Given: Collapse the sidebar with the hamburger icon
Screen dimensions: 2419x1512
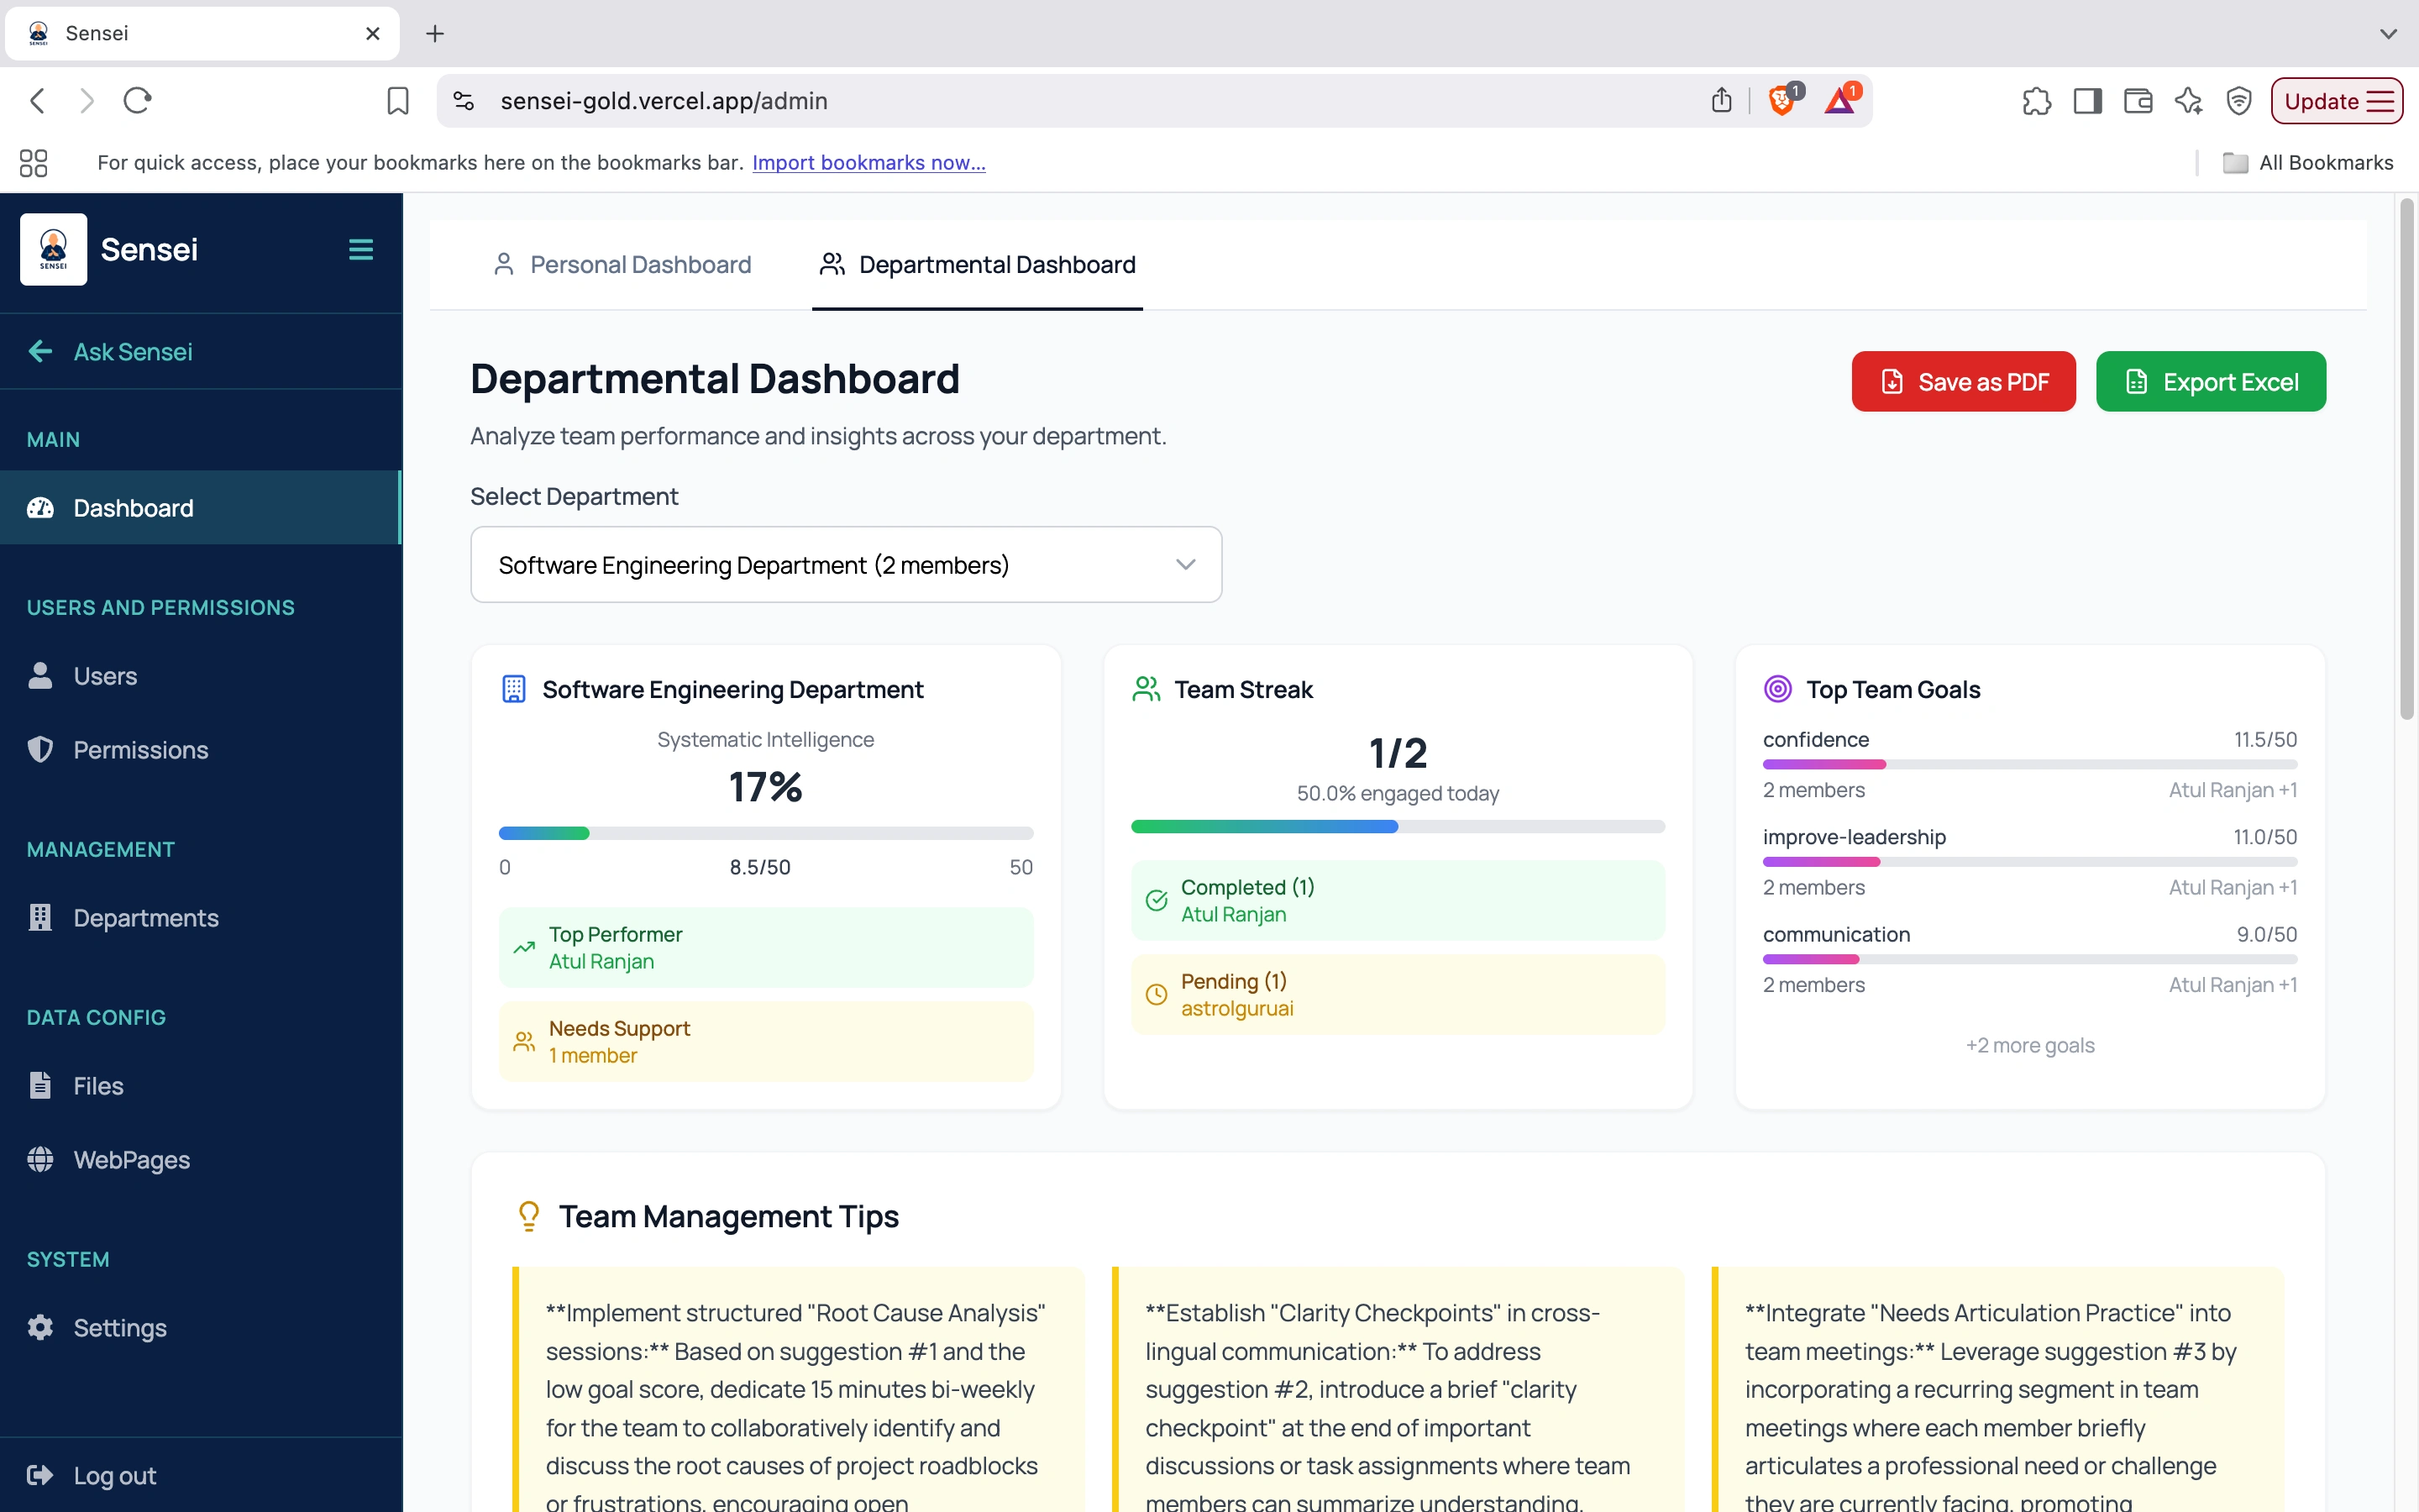Looking at the screenshot, I should coord(359,249).
